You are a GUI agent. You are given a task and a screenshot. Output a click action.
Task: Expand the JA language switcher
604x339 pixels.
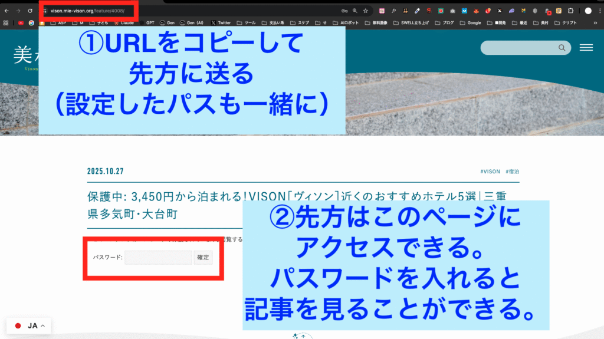point(29,325)
